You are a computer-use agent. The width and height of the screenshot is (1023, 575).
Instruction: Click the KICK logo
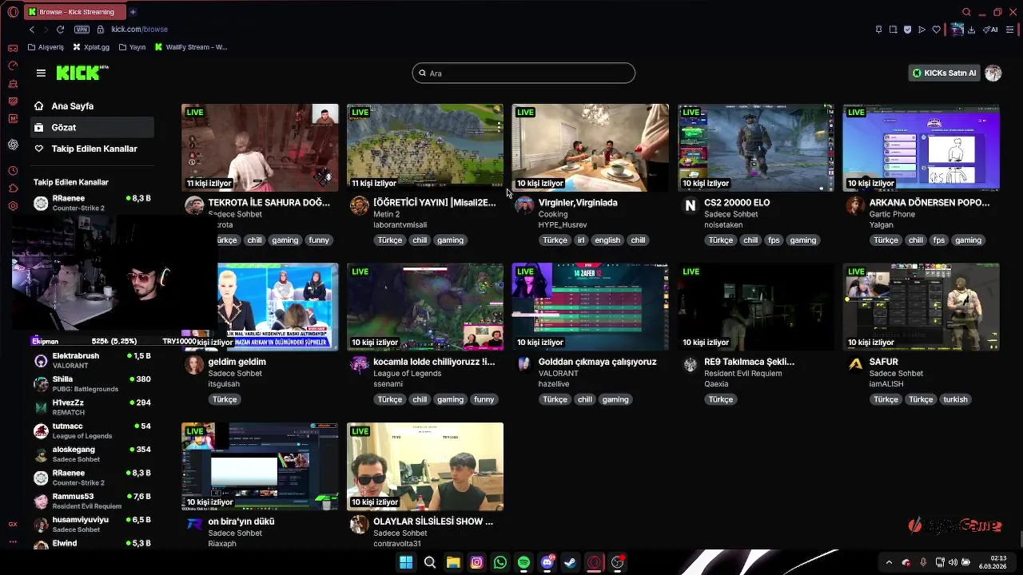[82, 73]
